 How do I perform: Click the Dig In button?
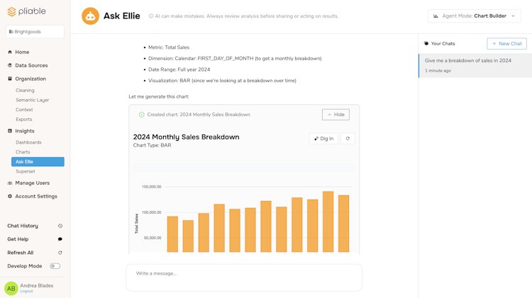coord(323,139)
